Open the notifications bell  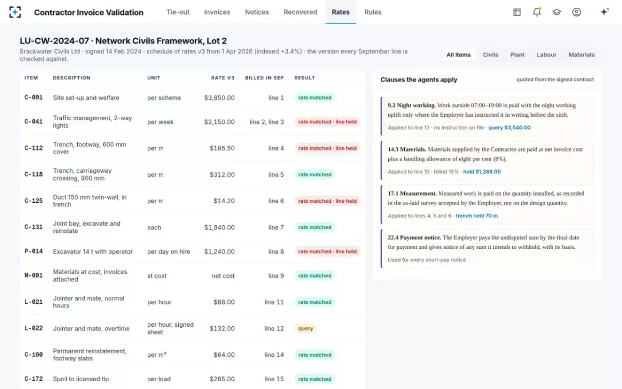(x=537, y=12)
